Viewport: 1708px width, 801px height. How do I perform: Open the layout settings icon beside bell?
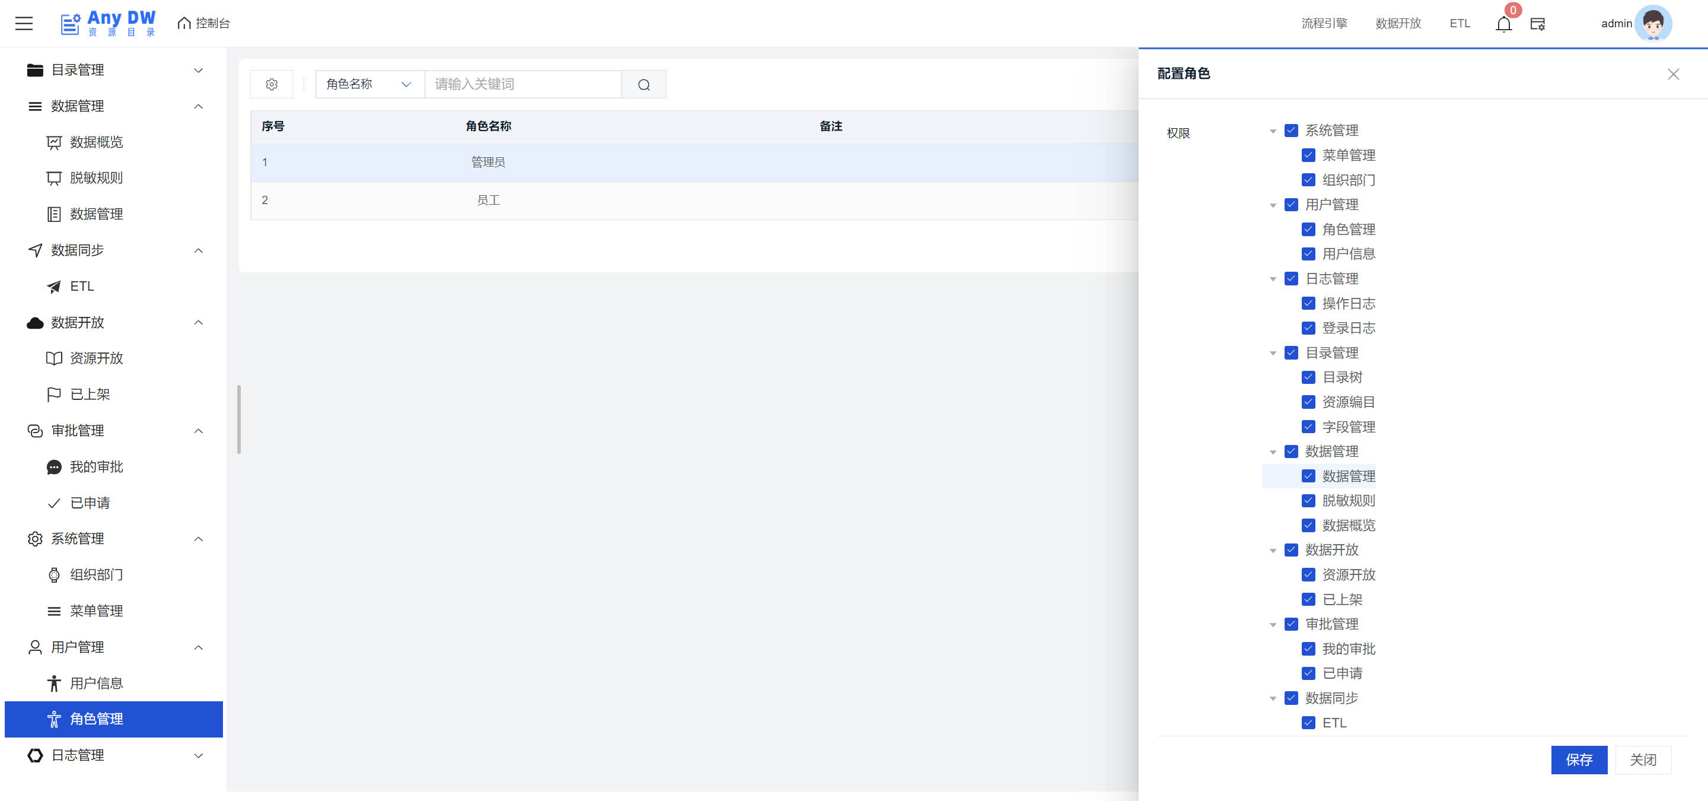point(1538,24)
